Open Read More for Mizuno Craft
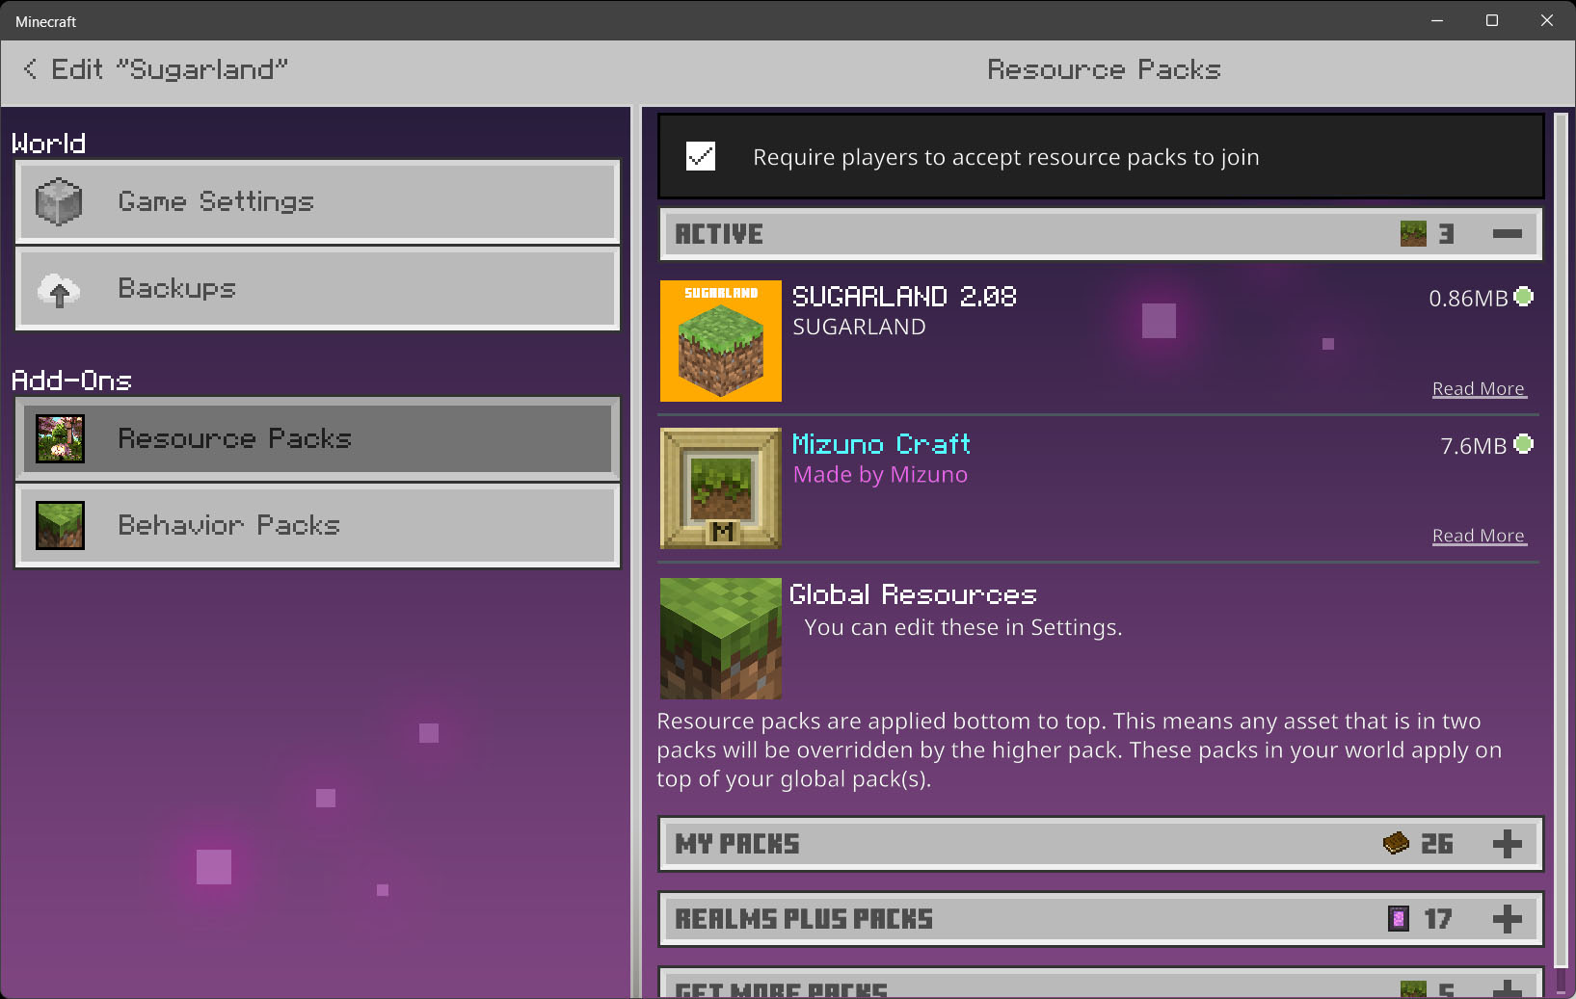Image resolution: width=1576 pixels, height=999 pixels. pyautogui.click(x=1479, y=536)
